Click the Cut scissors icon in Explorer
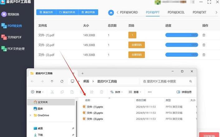 [x=52, y=92]
